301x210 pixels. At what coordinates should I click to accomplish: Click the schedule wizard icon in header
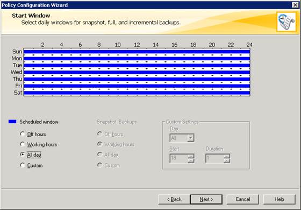[286, 22]
